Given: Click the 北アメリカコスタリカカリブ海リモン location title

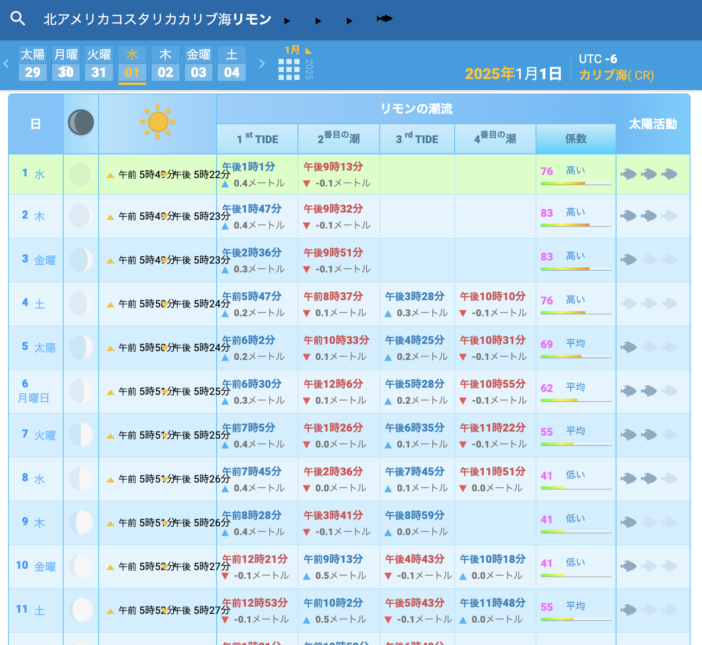Looking at the screenshot, I should click(x=157, y=19).
